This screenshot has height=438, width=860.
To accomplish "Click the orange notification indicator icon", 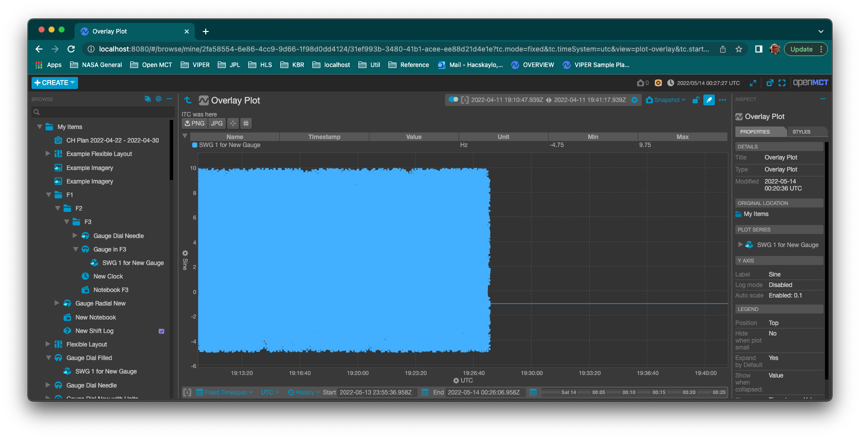I will [x=658, y=83].
